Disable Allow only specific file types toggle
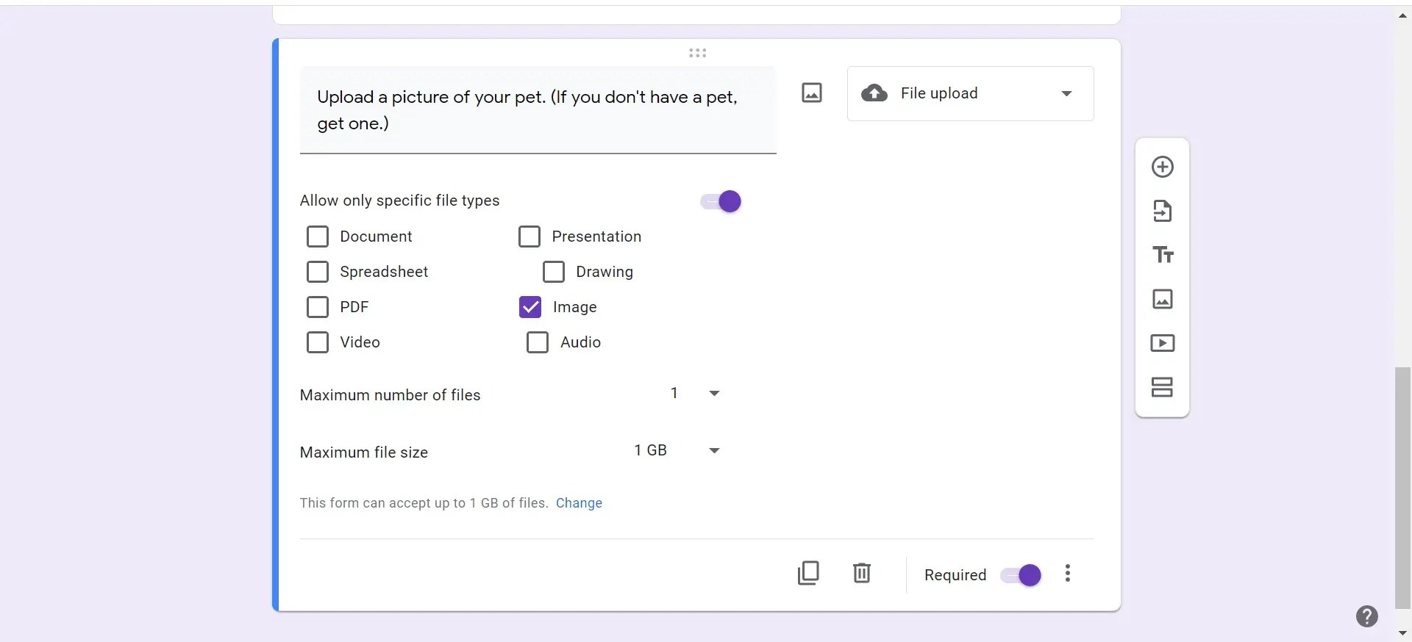Screen dimensions: 1412x642 [x=721, y=201]
